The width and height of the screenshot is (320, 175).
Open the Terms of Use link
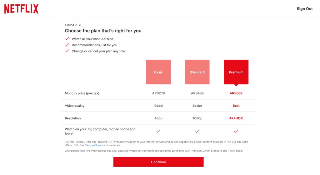93,145
